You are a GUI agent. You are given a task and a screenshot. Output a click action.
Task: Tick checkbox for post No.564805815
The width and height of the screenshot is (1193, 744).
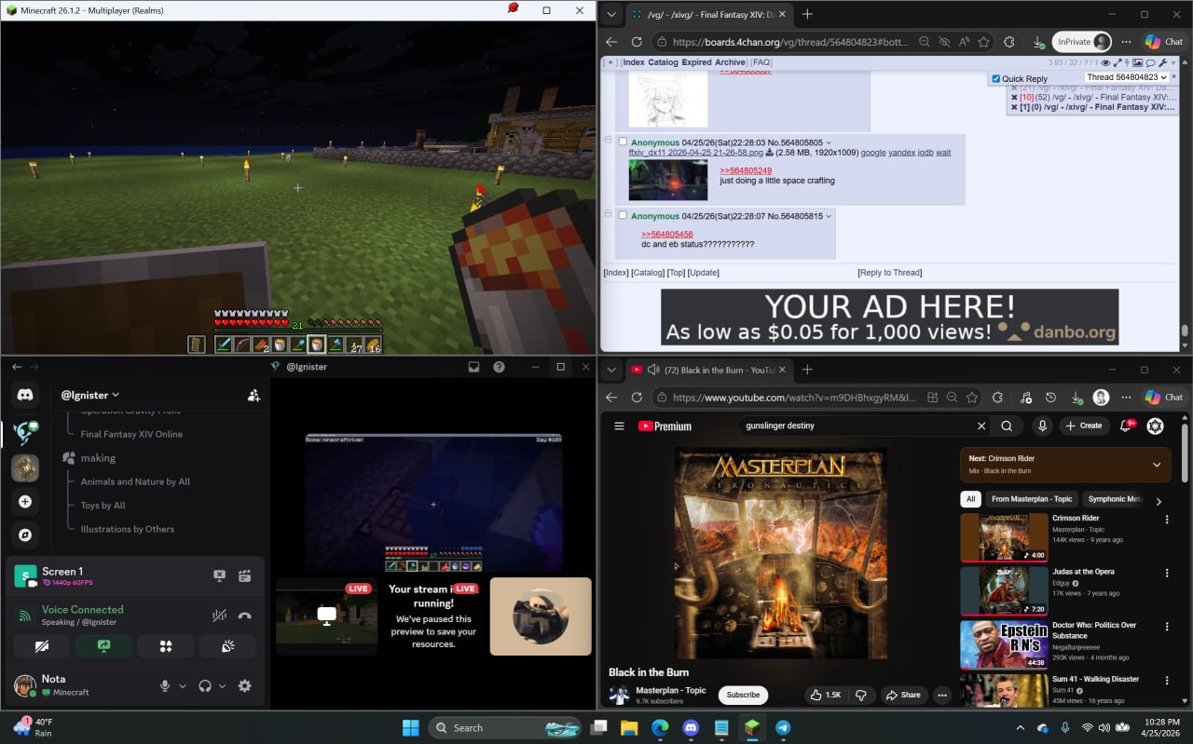tap(623, 216)
